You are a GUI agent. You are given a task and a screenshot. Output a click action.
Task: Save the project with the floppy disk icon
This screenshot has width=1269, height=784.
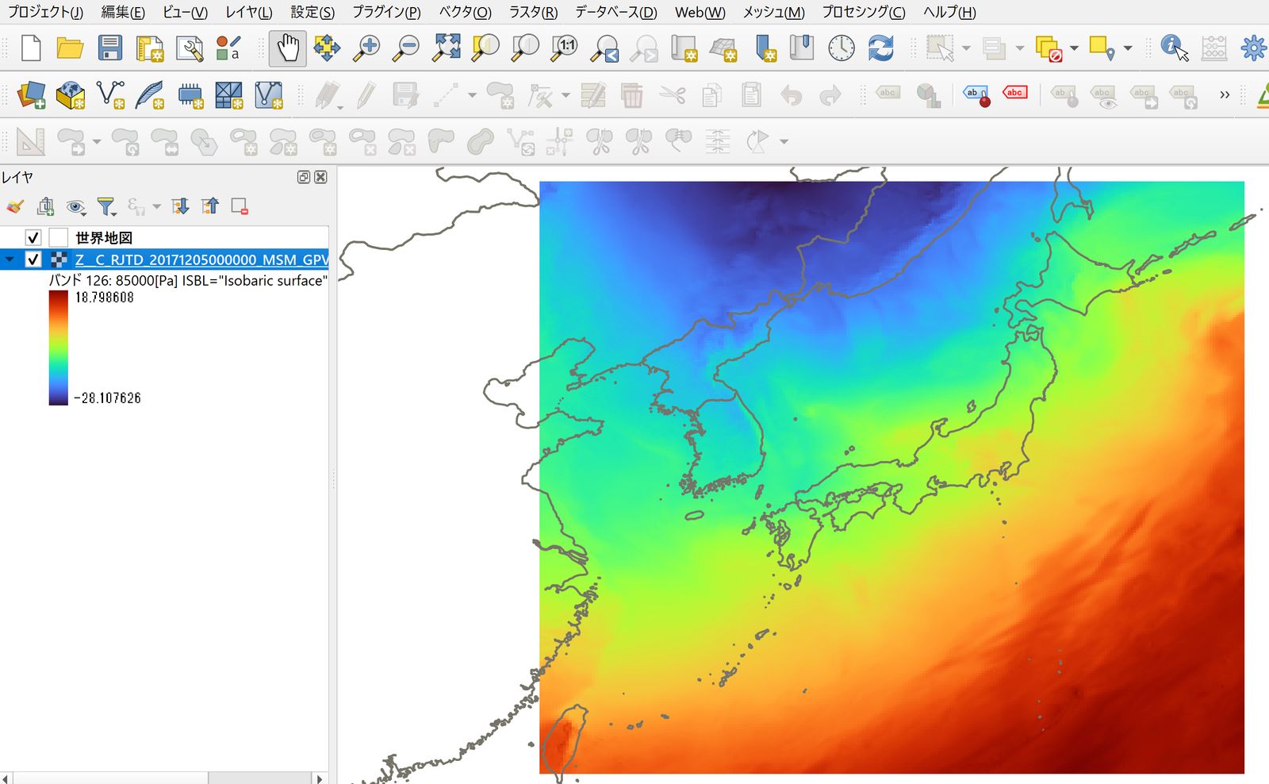pyautogui.click(x=109, y=48)
